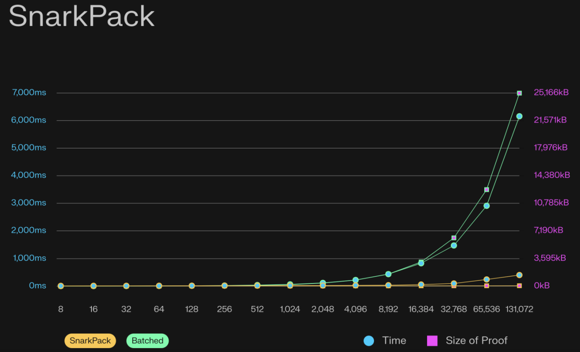580x352 pixels.
Task: Click the 17,976kB right-axis label
Action: pyautogui.click(x=551, y=148)
